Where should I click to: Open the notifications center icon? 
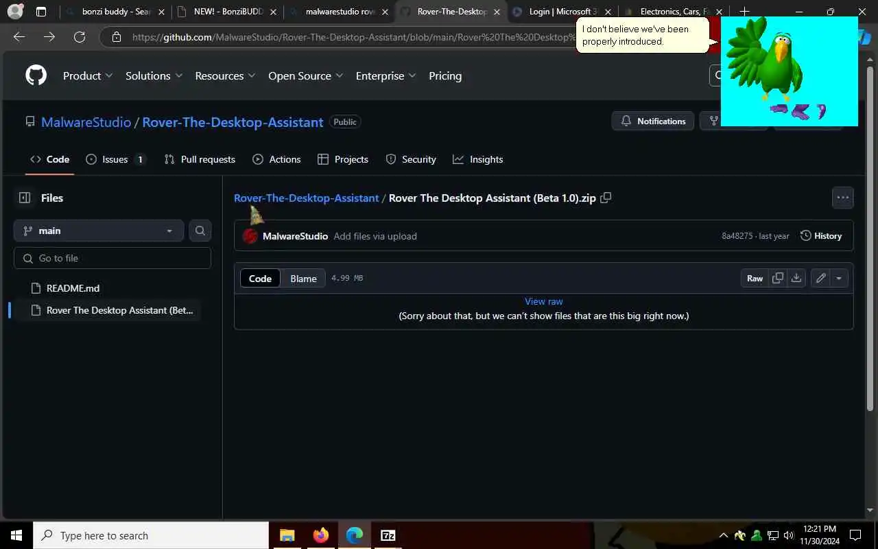point(855,535)
